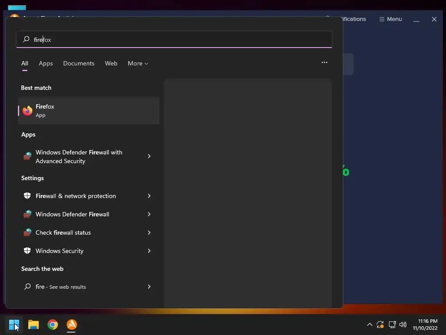The width and height of the screenshot is (446, 335).
Task: Switch to the Web tab
Action: [111, 63]
